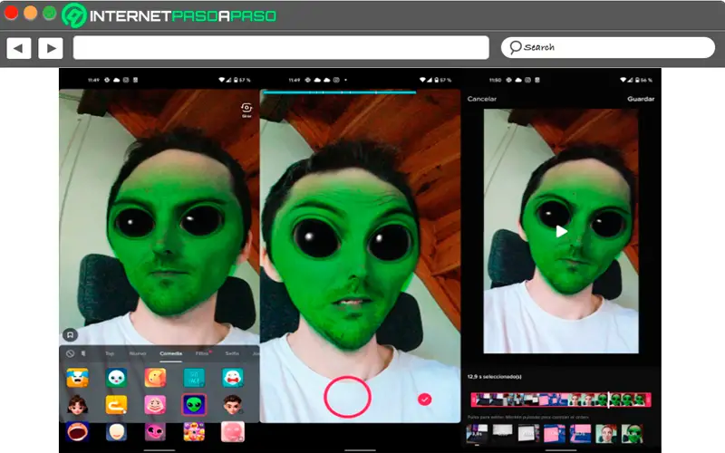
Task: Pick the pink chubby face effect
Action: tap(155, 404)
